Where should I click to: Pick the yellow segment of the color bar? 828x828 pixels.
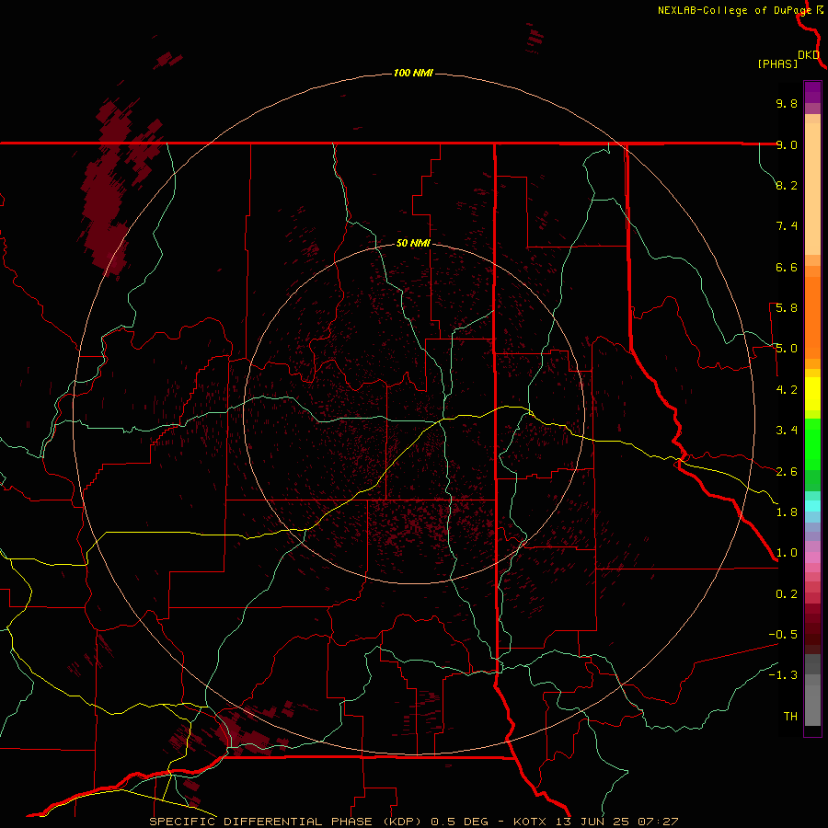pyautogui.click(x=812, y=394)
